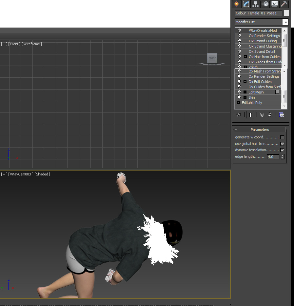Click Make Unique icon below stack
Viewport: 294px width, 306px height.
[262, 114]
